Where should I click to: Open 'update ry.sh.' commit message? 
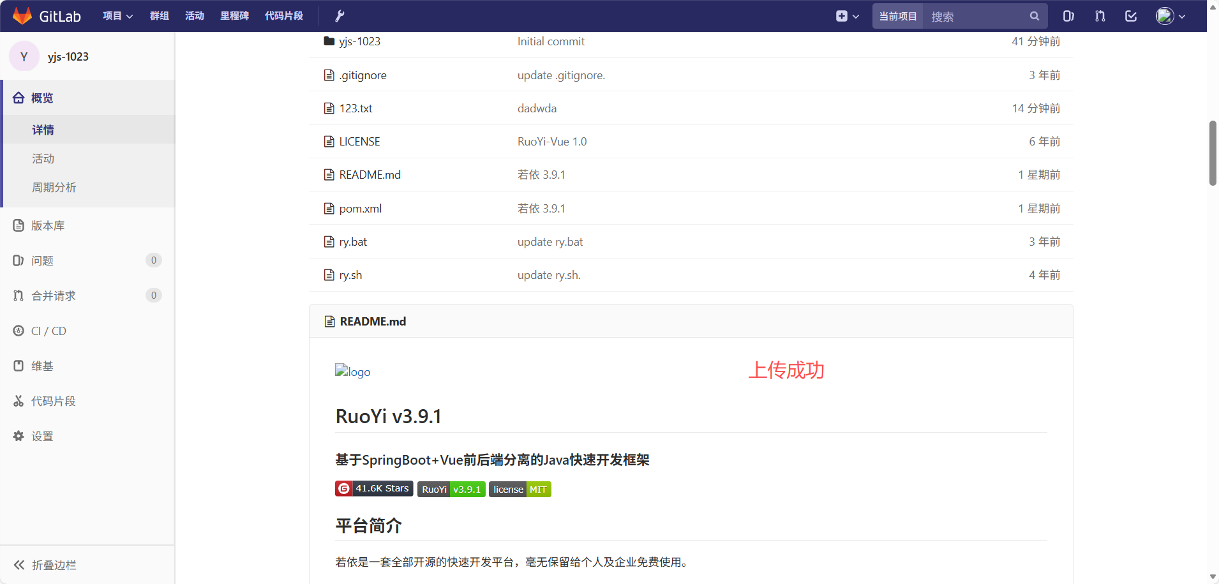click(x=549, y=275)
